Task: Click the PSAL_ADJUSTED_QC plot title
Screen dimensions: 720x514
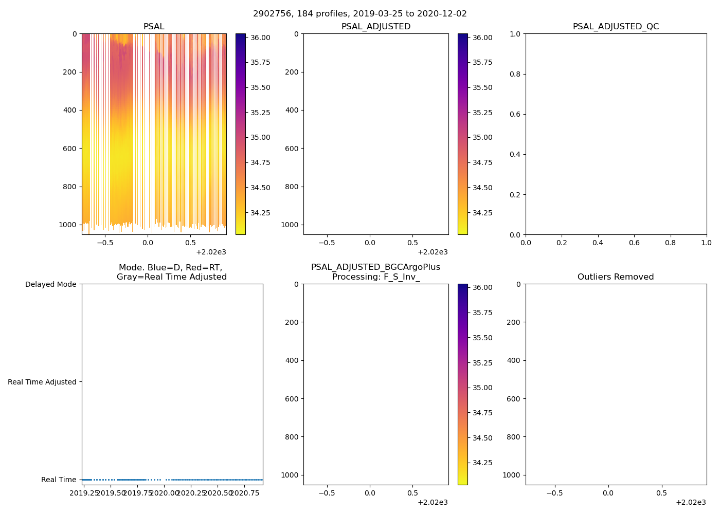Action: click(x=616, y=27)
